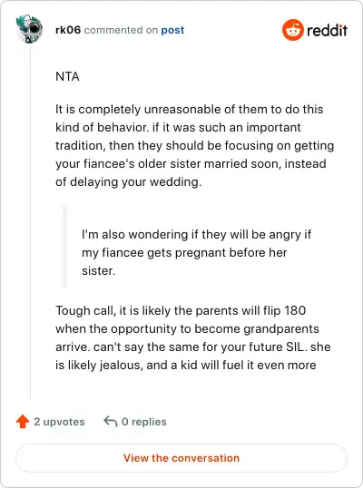Follow the blue "post" link
The width and height of the screenshot is (363, 488).
click(x=172, y=30)
